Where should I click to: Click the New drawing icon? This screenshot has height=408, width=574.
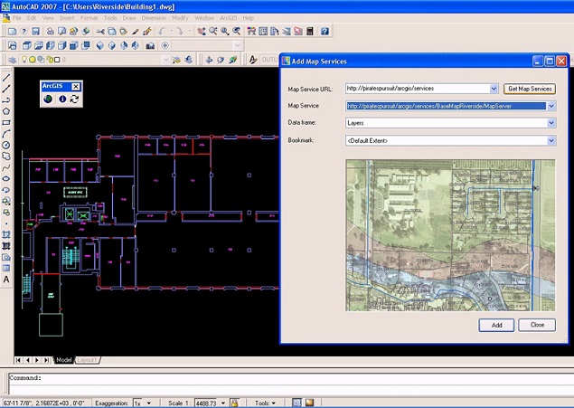(12, 32)
